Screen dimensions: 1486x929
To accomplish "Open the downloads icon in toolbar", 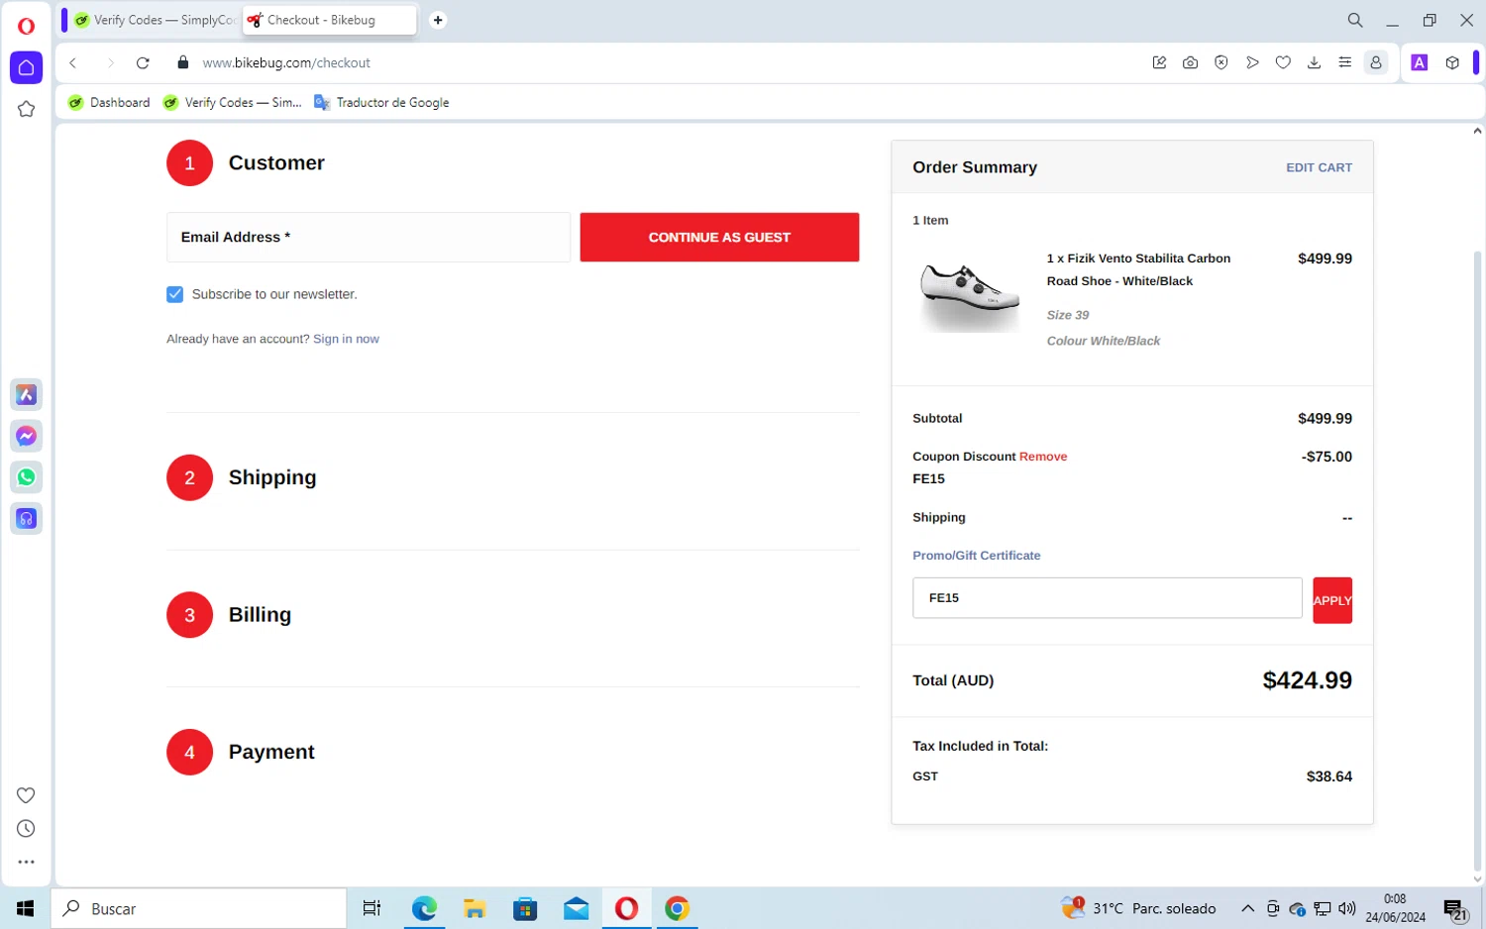I will (1314, 62).
